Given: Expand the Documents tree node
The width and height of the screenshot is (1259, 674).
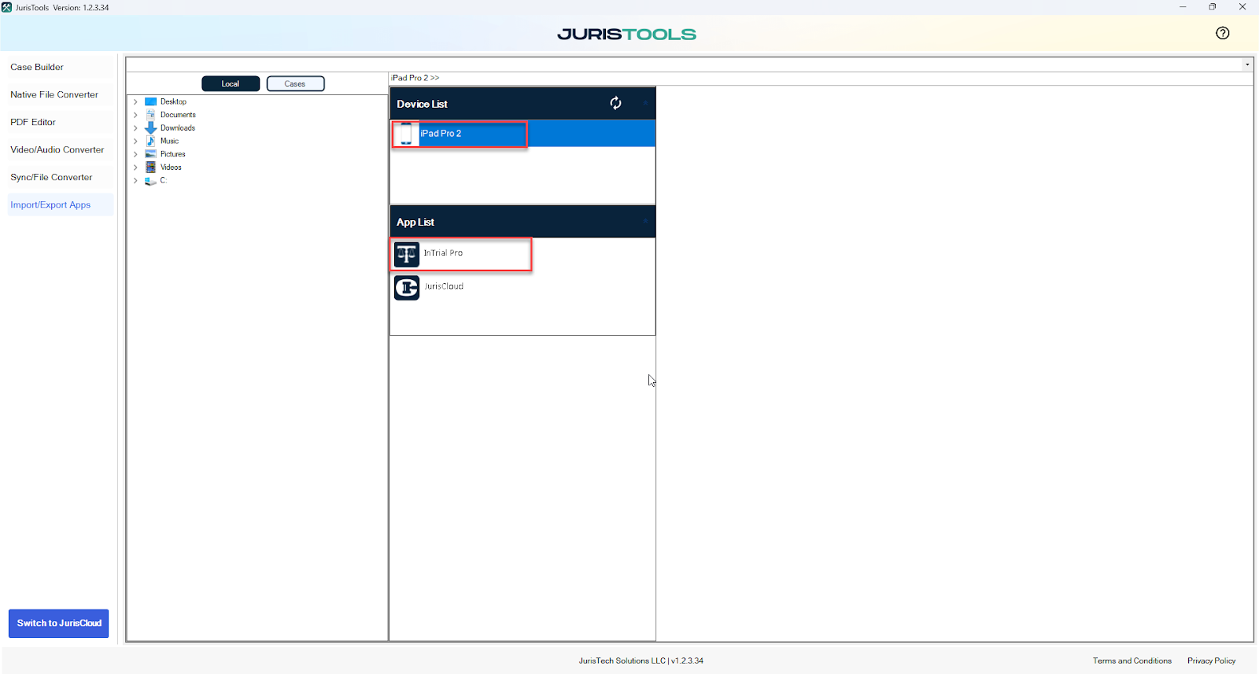Looking at the screenshot, I should pyautogui.click(x=135, y=115).
